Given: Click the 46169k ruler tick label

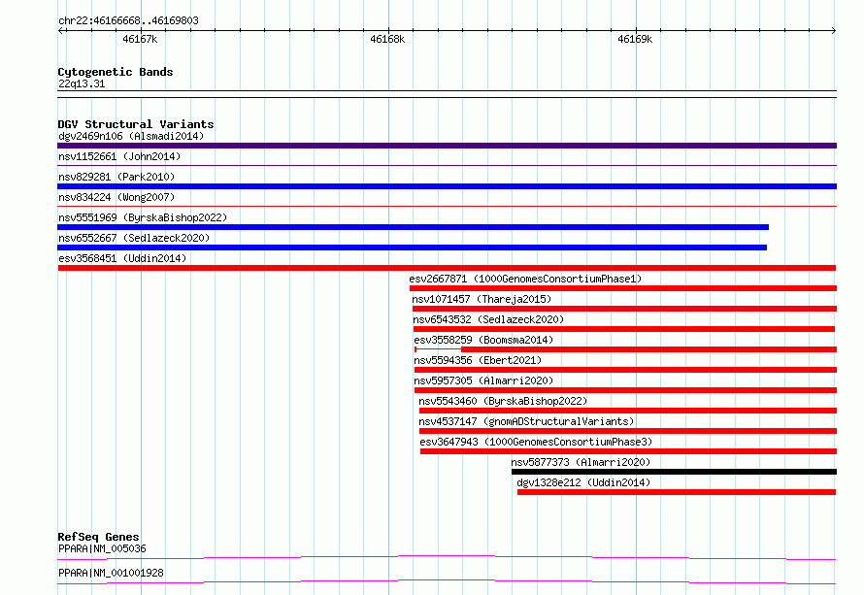Looking at the screenshot, I should [x=635, y=39].
